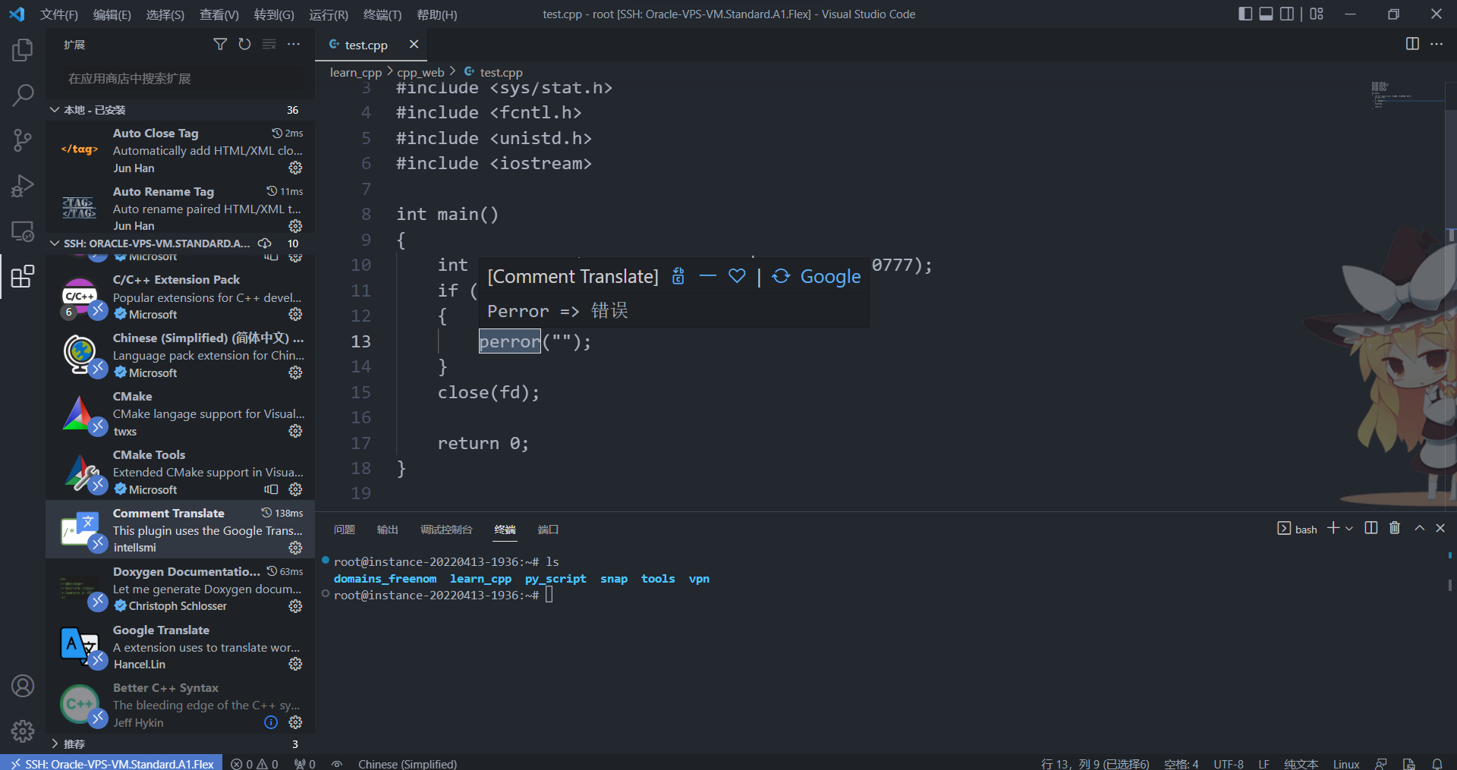Toggle panel visibility in title bar
The height and width of the screenshot is (770, 1457).
(x=1266, y=14)
